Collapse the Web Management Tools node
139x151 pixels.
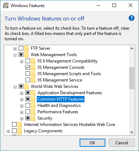pos(15,55)
